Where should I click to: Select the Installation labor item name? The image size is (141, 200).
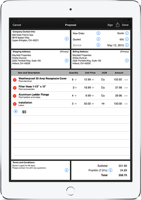(25, 102)
